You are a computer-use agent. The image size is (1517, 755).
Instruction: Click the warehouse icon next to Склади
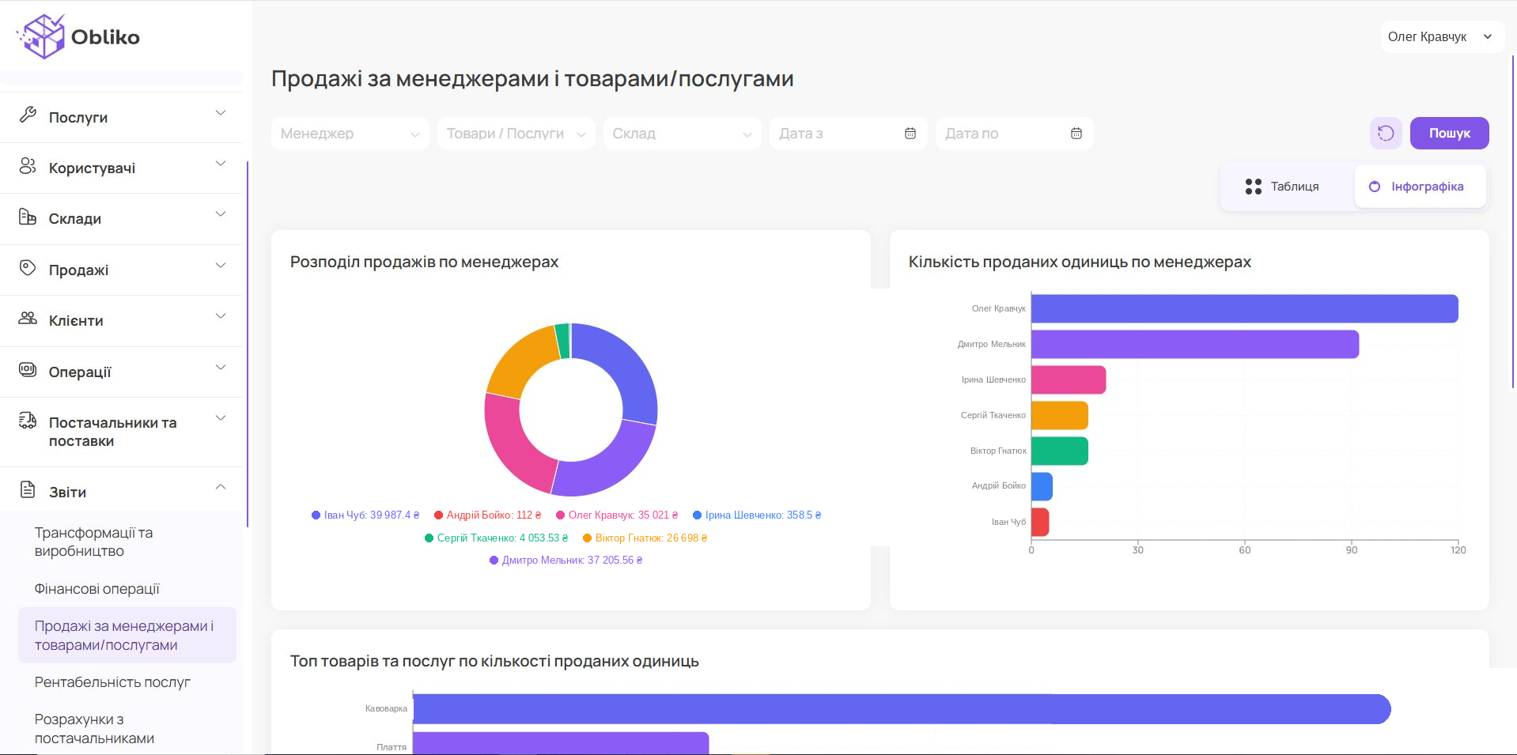(28, 217)
